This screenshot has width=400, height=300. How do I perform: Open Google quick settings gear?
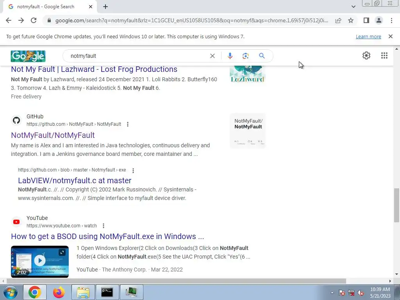coord(366,55)
